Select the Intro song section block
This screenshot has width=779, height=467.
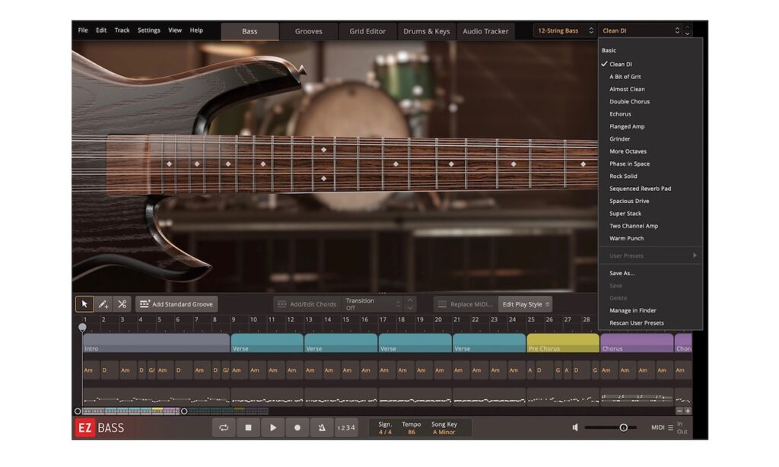click(x=156, y=343)
